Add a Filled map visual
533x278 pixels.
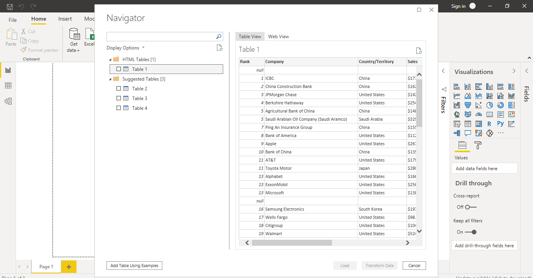pyautogui.click(x=468, y=114)
